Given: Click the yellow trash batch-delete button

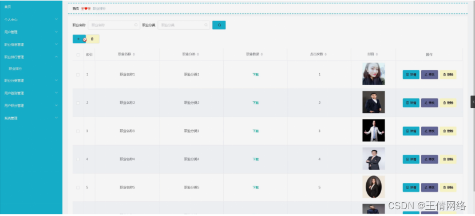Looking at the screenshot, I should pyautogui.click(x=92, y=39).
